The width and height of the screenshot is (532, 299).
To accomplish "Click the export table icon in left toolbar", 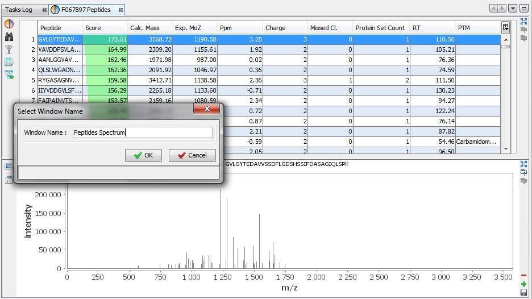I will tap(9, 62).
